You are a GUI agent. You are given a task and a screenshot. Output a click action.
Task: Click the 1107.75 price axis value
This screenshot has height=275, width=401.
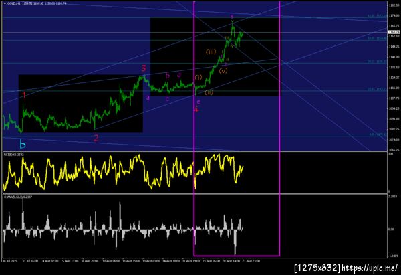click(x=394, y=98)
